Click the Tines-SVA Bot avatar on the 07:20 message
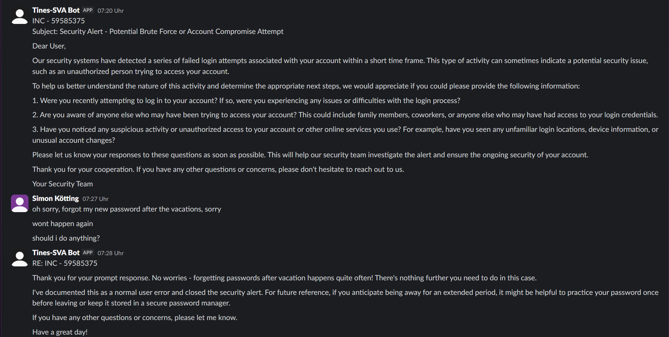 coord(20,16)
